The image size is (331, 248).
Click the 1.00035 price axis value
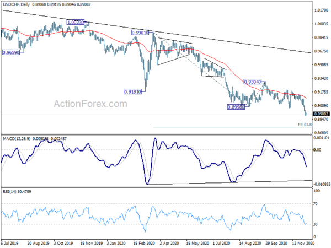click(321, 24)
